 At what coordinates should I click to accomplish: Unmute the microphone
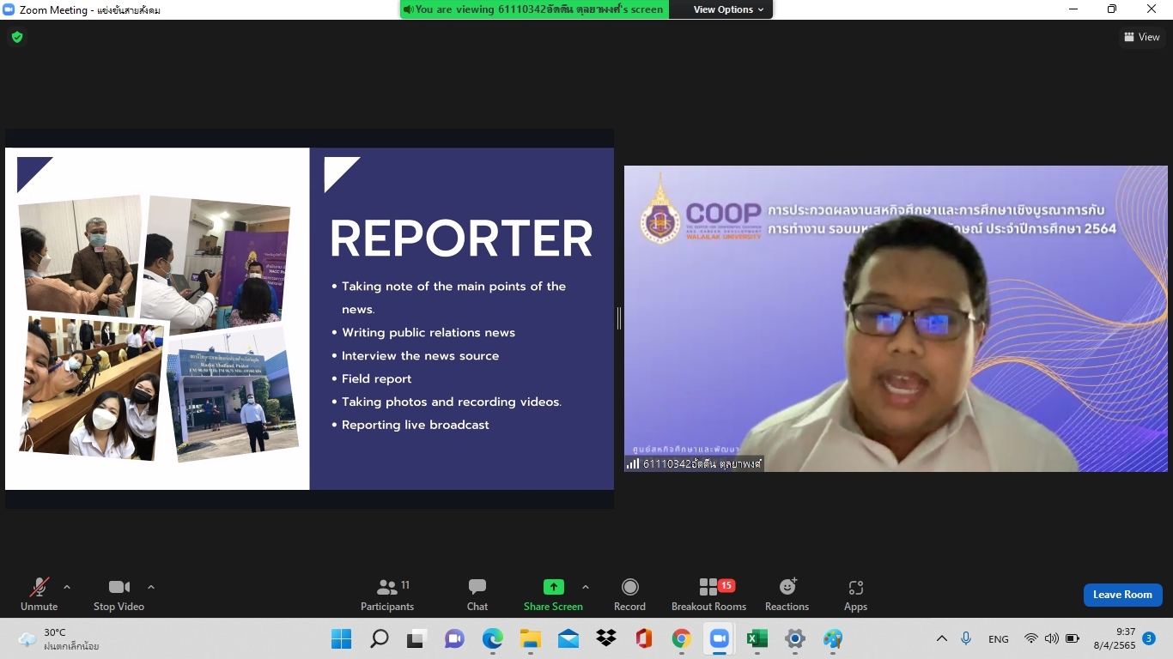pyautogui.click(x=40, y=595)
